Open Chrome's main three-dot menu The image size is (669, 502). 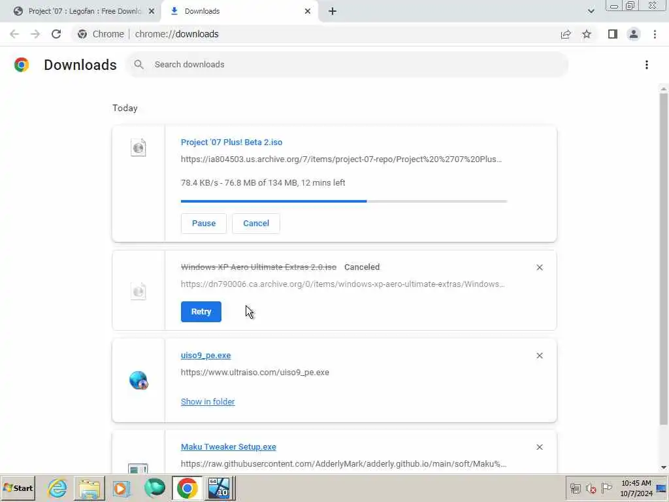coord(655,34)
